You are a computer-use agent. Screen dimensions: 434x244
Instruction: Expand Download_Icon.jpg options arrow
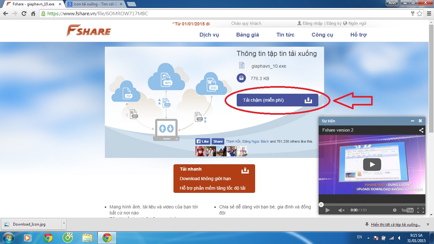coord(64,224)
